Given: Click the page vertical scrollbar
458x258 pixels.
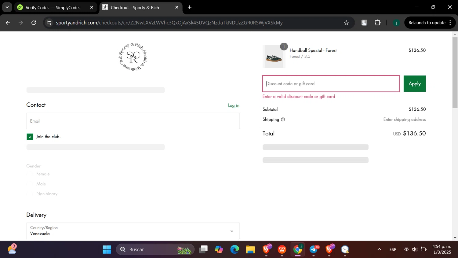Looking at the screenshot, I should pyautogui.click(x=455, y=72).
